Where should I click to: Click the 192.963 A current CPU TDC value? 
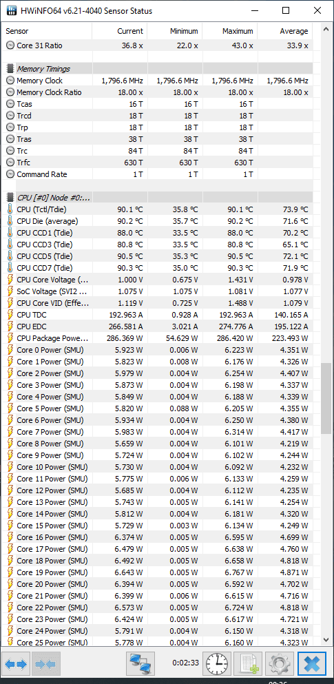[x=126, y=315]
